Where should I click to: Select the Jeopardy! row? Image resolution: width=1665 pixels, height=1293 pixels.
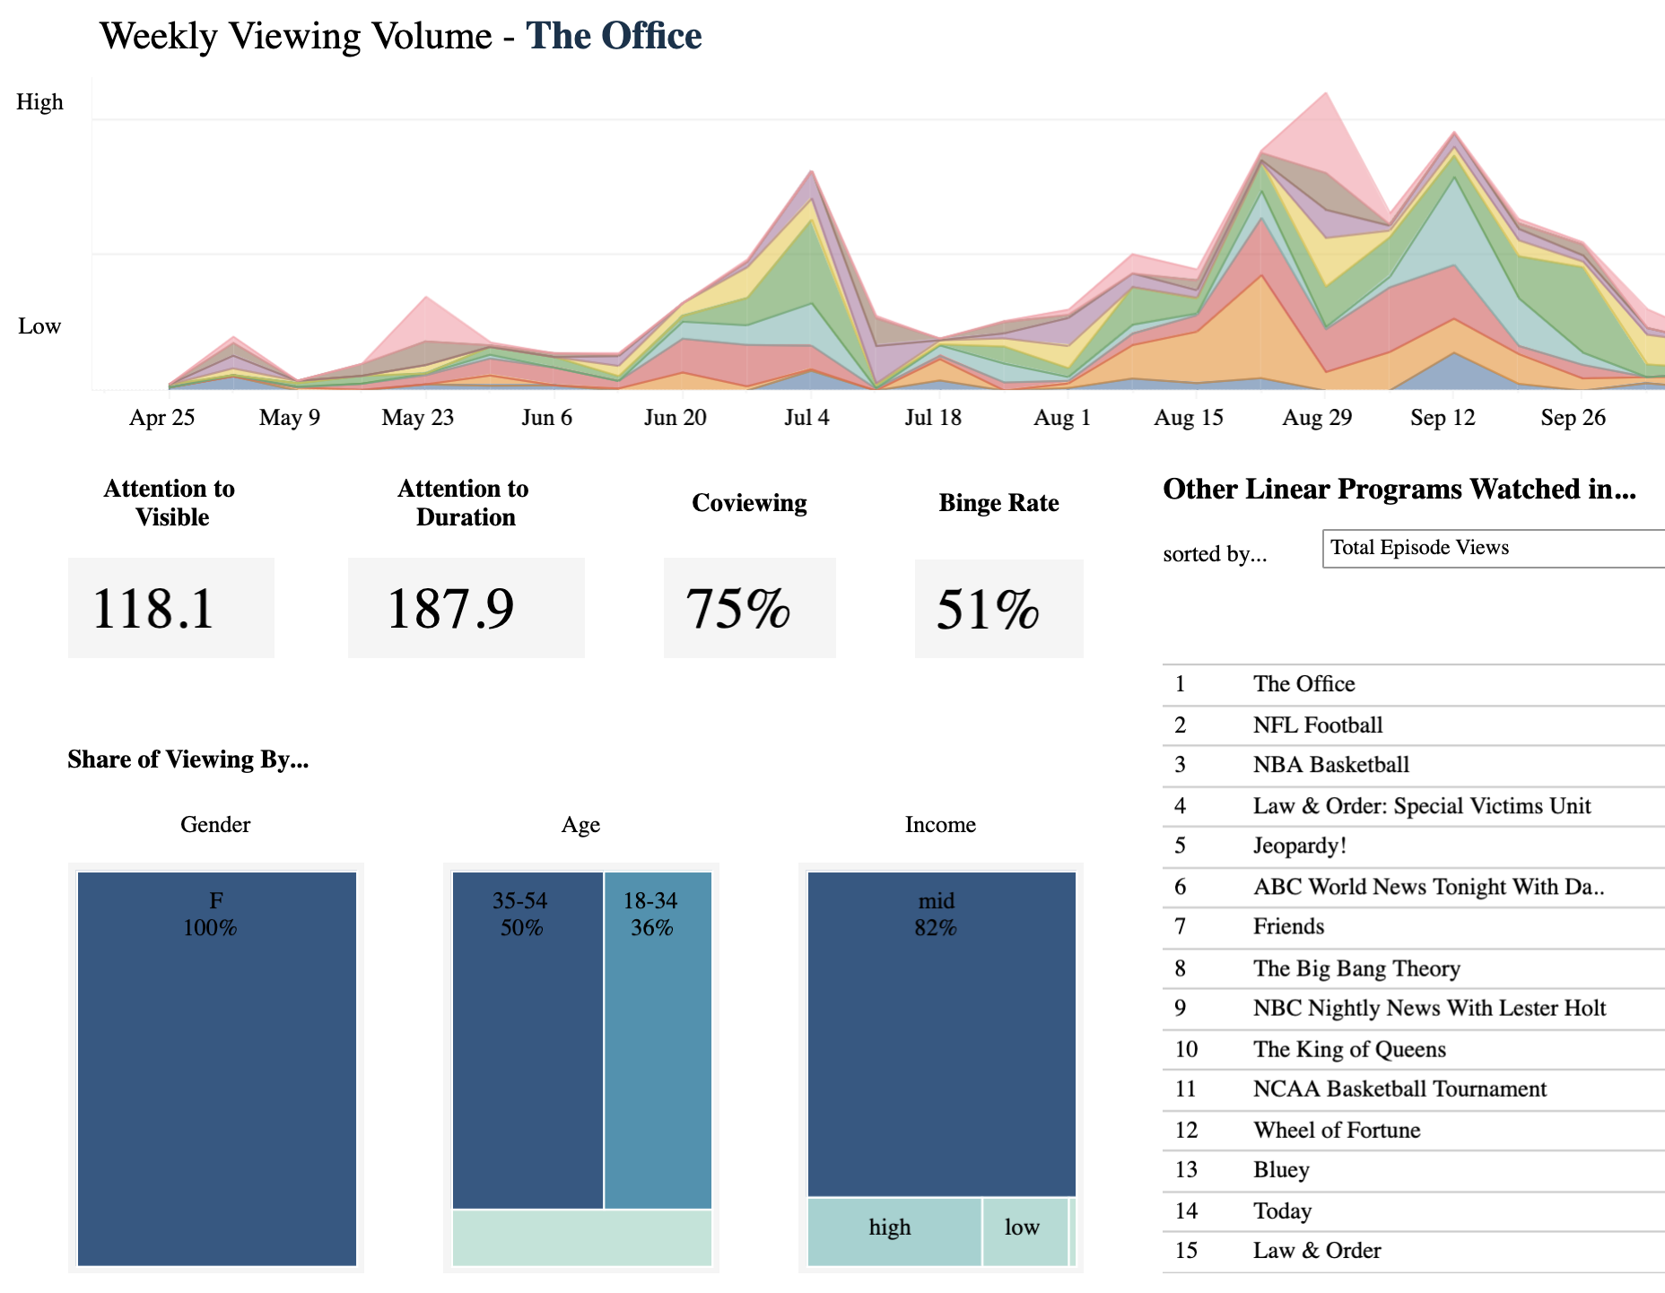pos(1414,846)
